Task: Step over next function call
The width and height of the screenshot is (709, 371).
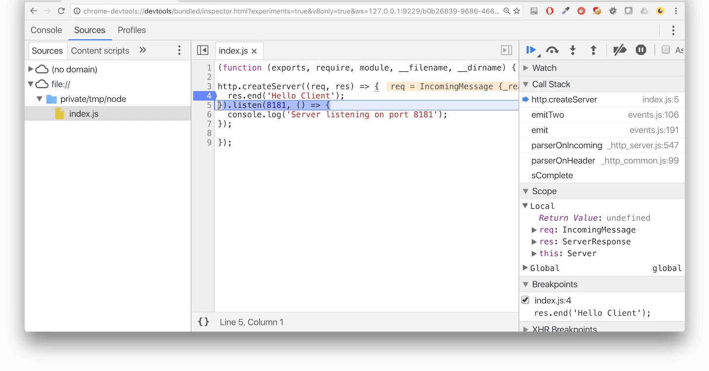Action: pyautogui.click(x=552, y=50)
